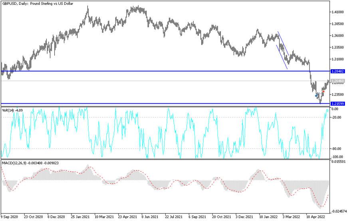Screen dimensions: 349x221
Task: Click the 23 Apr 2021 date label
Action: tap(127, 217)
